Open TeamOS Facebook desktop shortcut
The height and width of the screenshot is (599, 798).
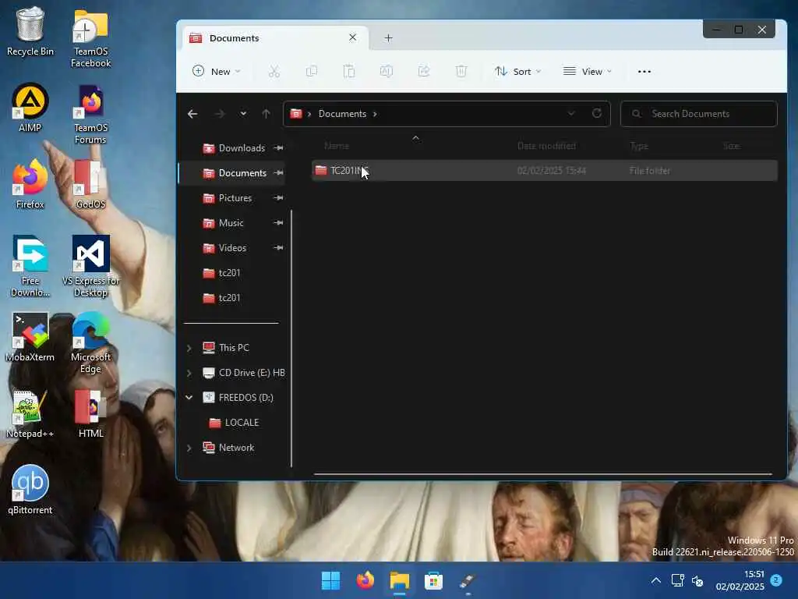90,37
